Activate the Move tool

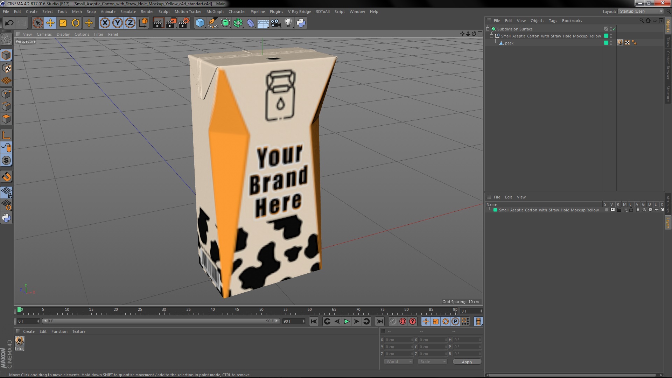click(x=50, y=23)
